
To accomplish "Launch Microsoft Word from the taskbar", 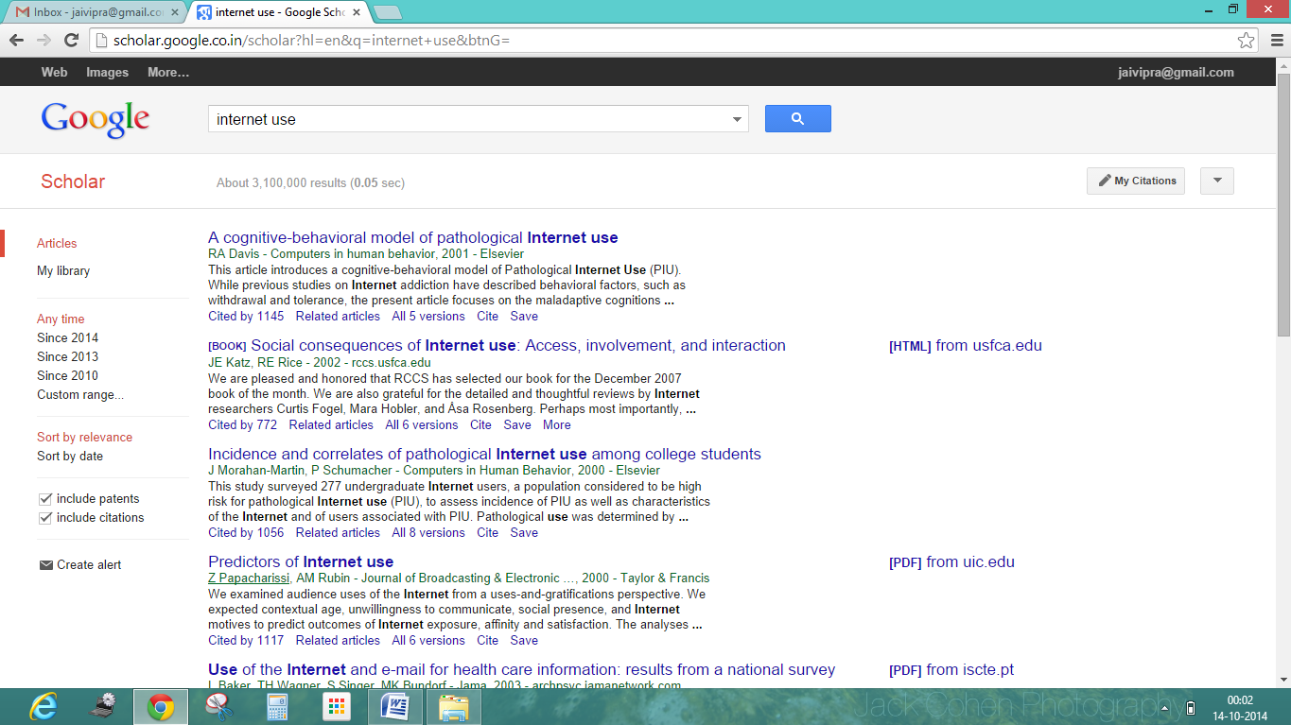I will tap(395, 706).
